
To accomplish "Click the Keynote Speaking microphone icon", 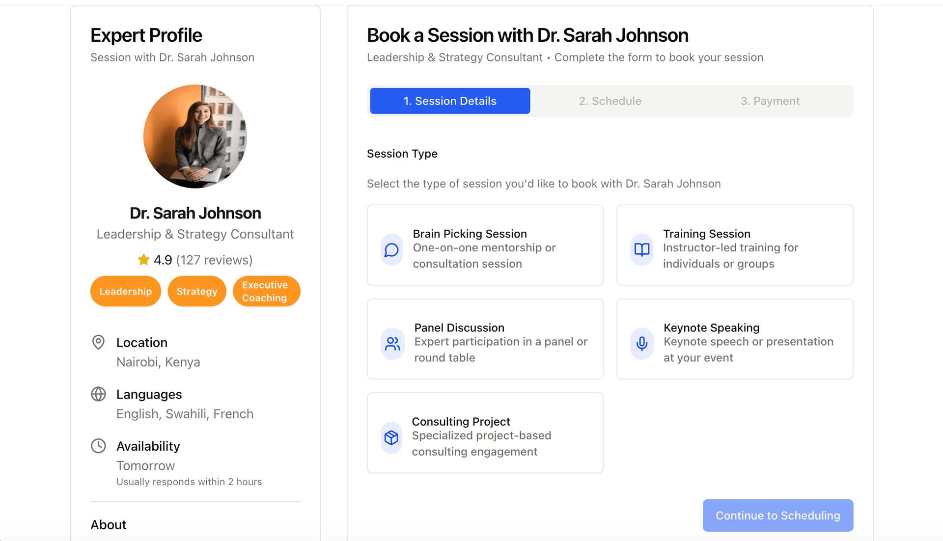I will (x=641, y=344).
